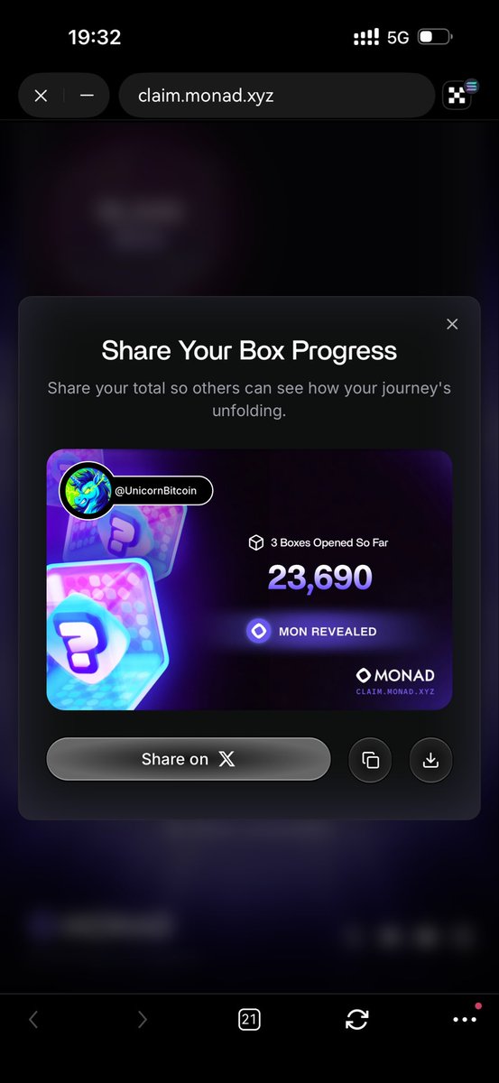
Task: Tap the claim.monad.xyz address field
Action: coord(276,96)
